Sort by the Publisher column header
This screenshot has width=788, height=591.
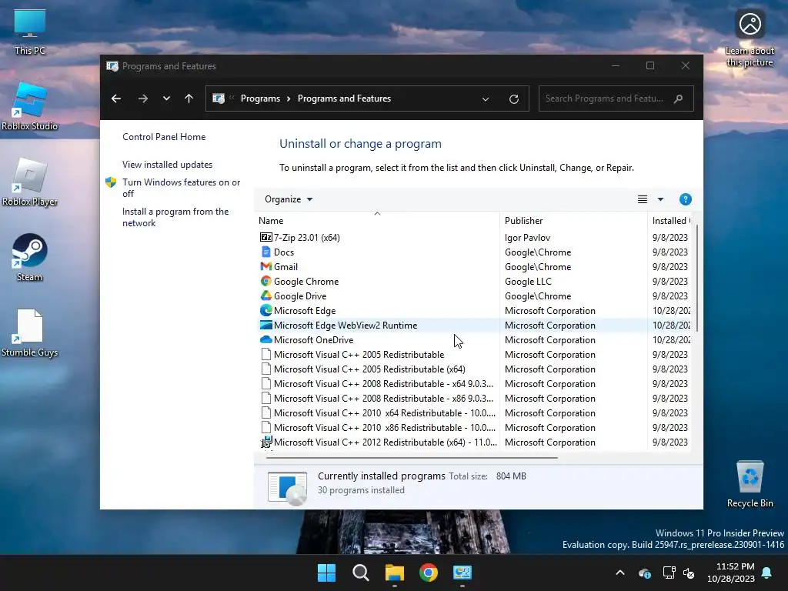(573, 221)
